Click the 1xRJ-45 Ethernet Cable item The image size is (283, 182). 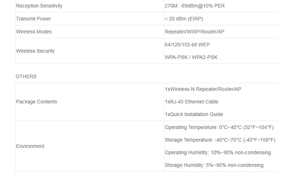tap(191, 102)
